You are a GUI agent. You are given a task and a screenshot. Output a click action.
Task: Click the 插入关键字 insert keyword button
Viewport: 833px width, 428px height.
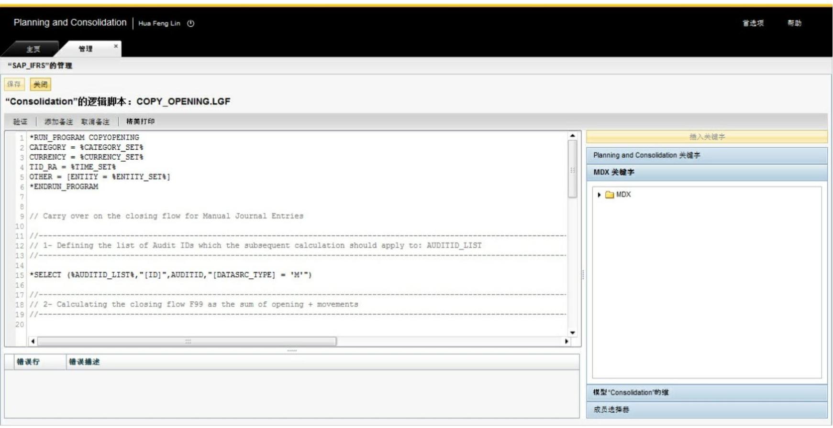click(x=707, y=137)
